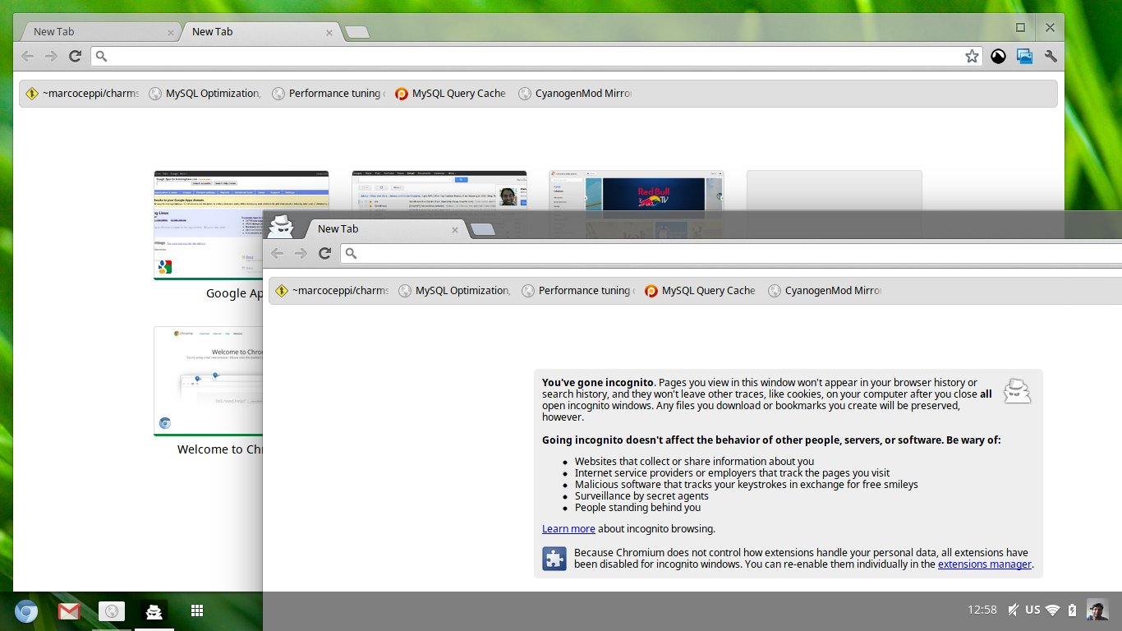Open the blue screens extension icon
The width and height of the screenshot is (1122, 631).
1023,56
